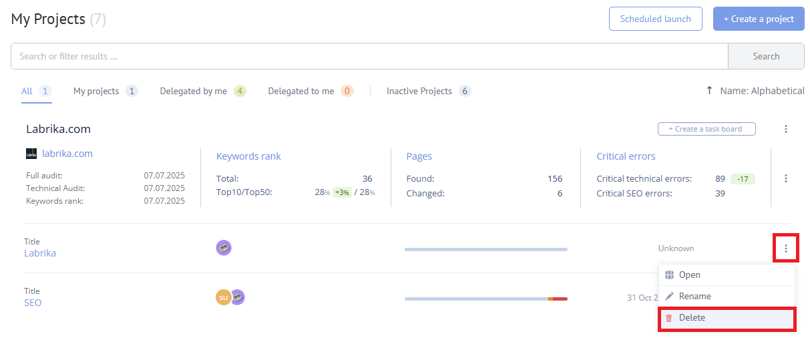This screenshot has width=810, height=338.
Task: Click the purple avatar on SEO row
Action: (x=238, y=297)
